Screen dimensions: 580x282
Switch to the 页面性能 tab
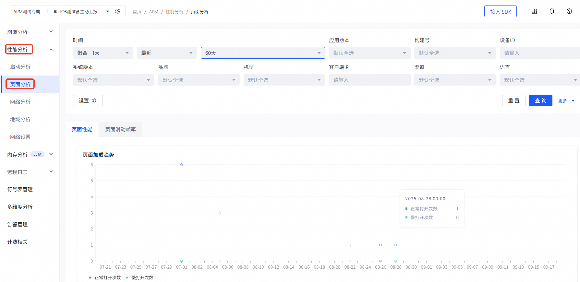(82, 129)
